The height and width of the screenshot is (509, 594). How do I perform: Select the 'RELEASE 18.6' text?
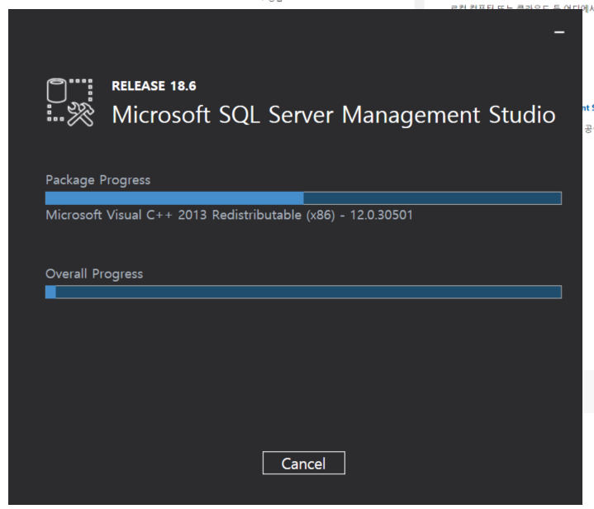[x=154, y=86]
